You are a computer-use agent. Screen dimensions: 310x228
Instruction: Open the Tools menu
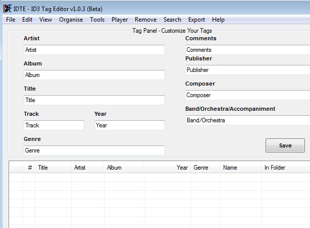click(97, 20)
